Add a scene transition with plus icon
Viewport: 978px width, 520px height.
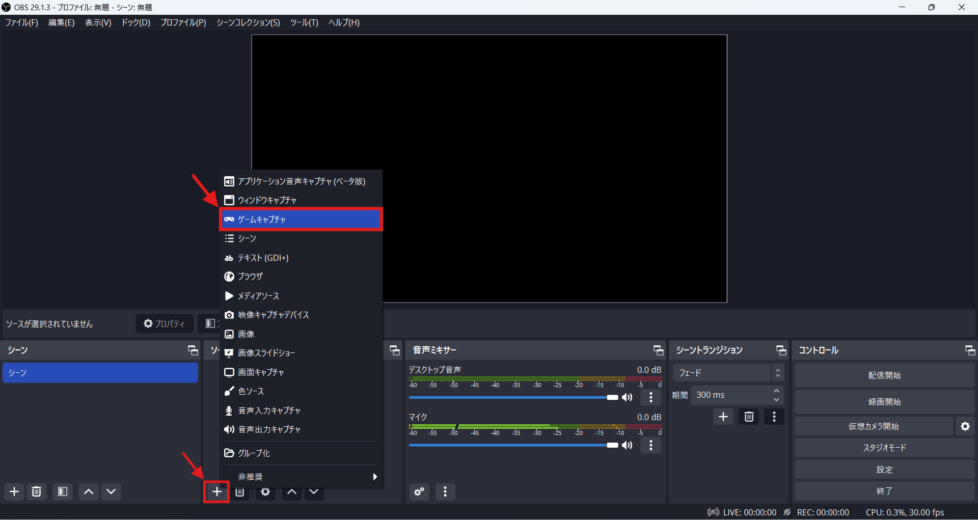pyautogui.click(x=723, y=417)
